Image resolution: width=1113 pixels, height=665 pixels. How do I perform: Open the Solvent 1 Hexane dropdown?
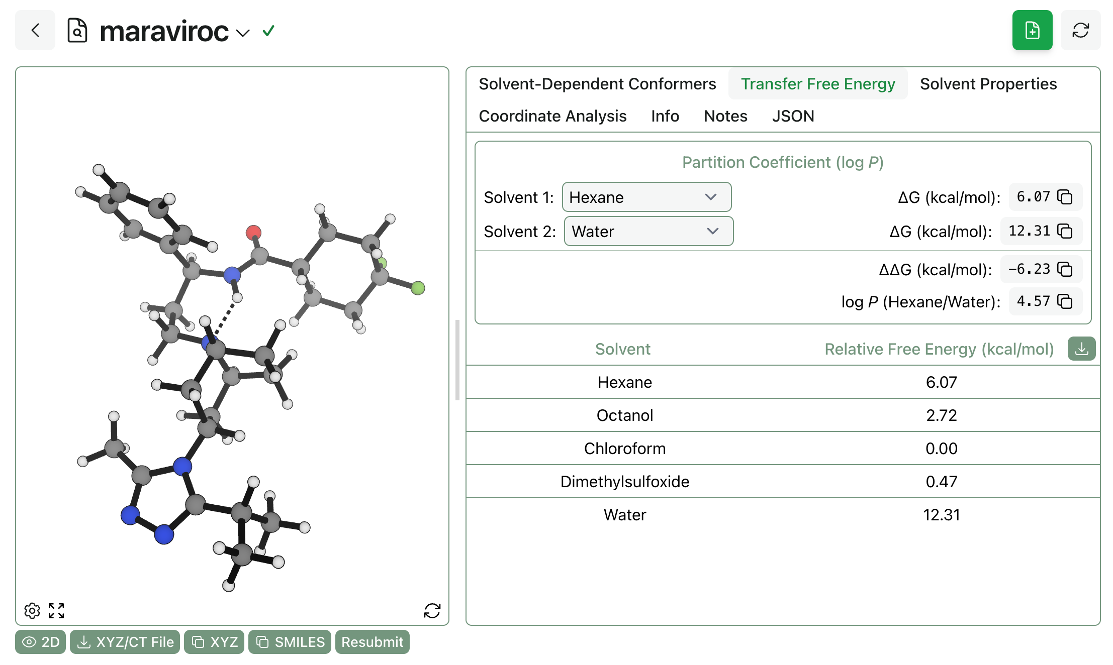pyautogui.click(x=646, y=197)
